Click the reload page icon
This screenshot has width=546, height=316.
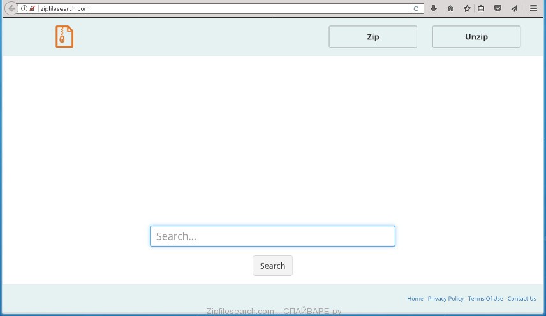pos(417,8)
